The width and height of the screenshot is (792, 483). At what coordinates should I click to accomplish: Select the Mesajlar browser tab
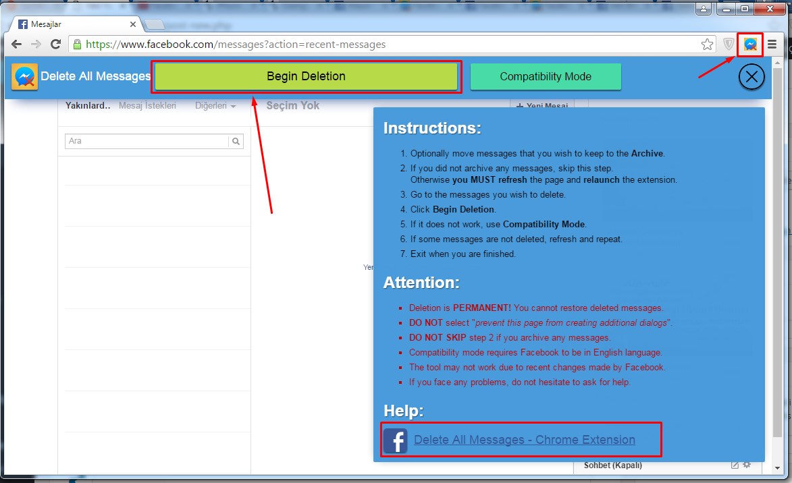pyautogui.click(x=74, y=24)
